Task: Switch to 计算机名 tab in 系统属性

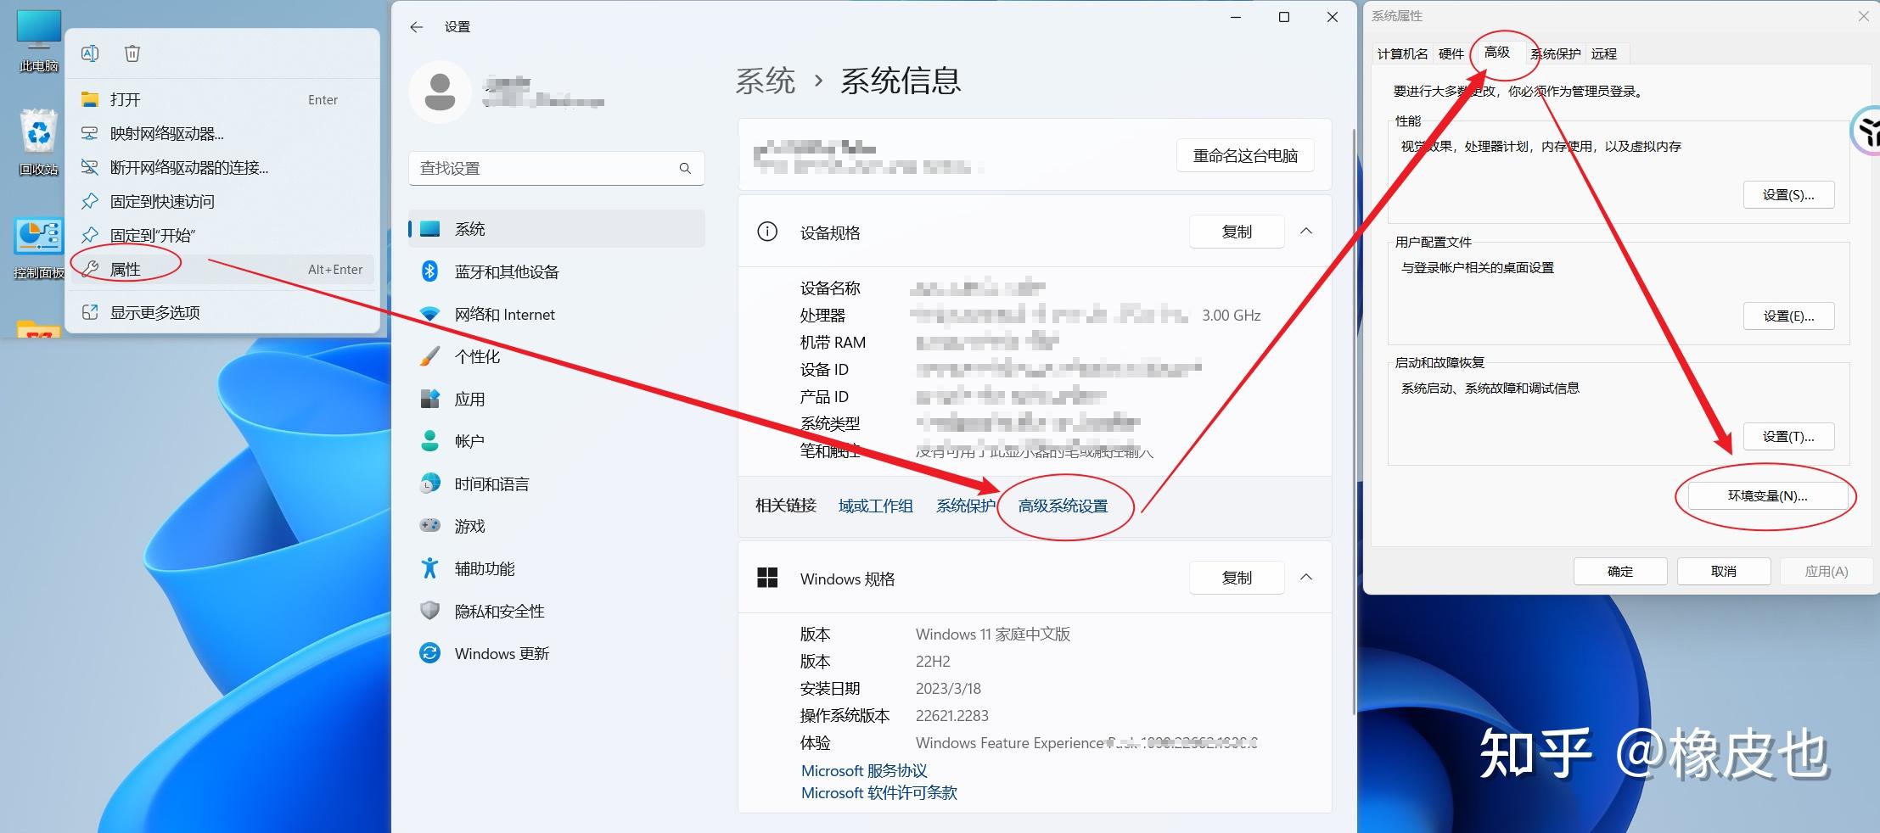Action: (x=1402, y=53)
